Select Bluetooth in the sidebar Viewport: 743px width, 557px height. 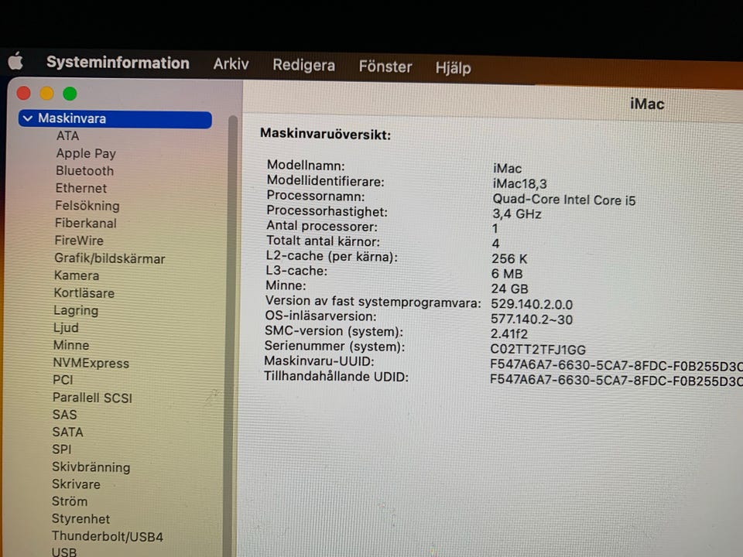click(x=84, y=170)
